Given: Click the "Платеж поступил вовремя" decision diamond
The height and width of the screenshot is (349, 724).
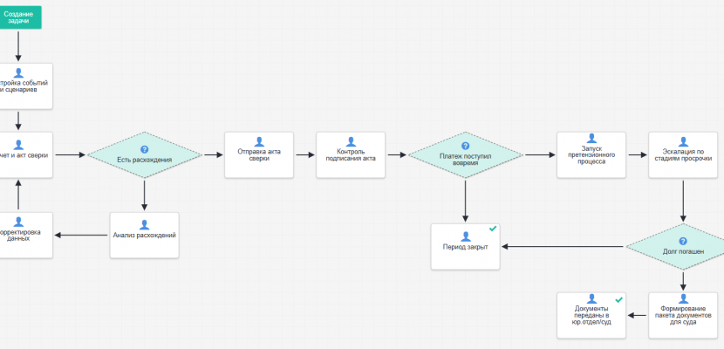Looking at the screenshot, I should (466, 159).
